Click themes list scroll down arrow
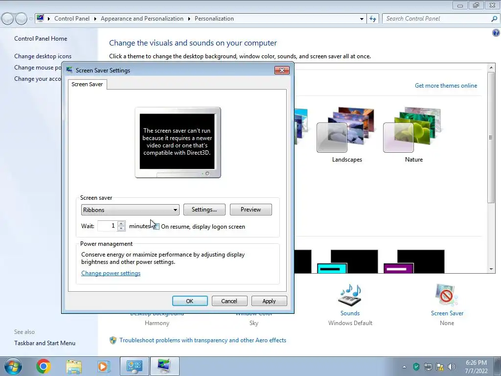501x376 pixels. click(491, 269)
